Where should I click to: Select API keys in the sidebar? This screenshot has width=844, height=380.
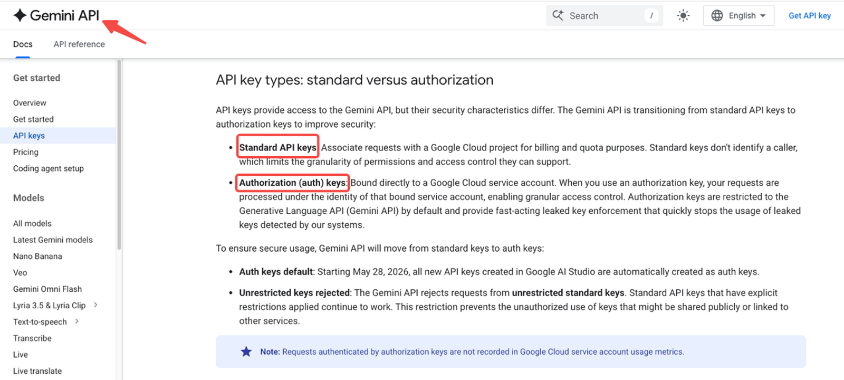pyautogui.click(x=29, y=136)
